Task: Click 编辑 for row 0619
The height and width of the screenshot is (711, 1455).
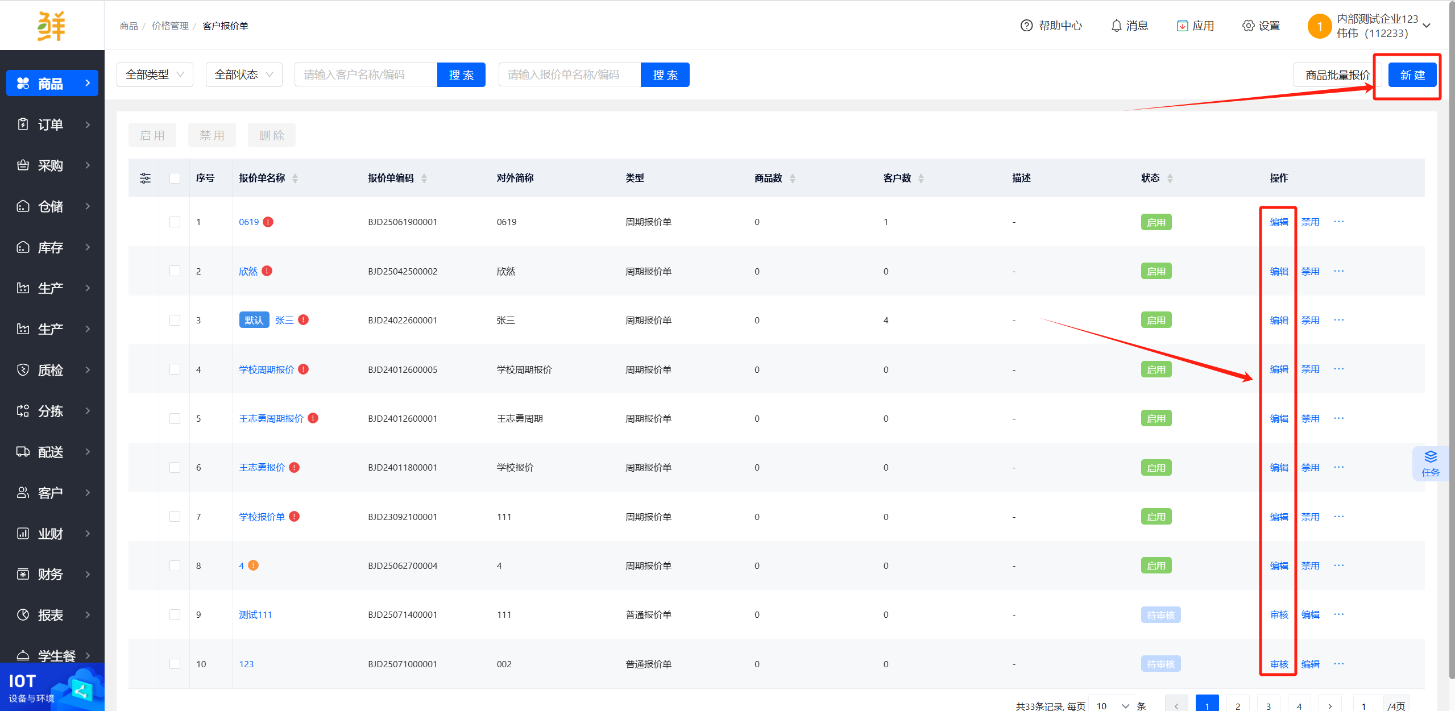Action: [x=1279, y=222]
